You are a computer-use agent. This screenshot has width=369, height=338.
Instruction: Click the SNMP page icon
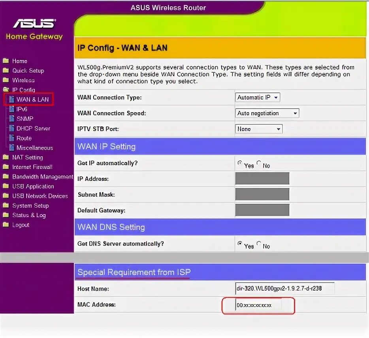pos(11,118)
